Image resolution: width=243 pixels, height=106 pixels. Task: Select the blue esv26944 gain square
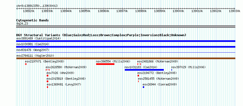tap(144, 87)
